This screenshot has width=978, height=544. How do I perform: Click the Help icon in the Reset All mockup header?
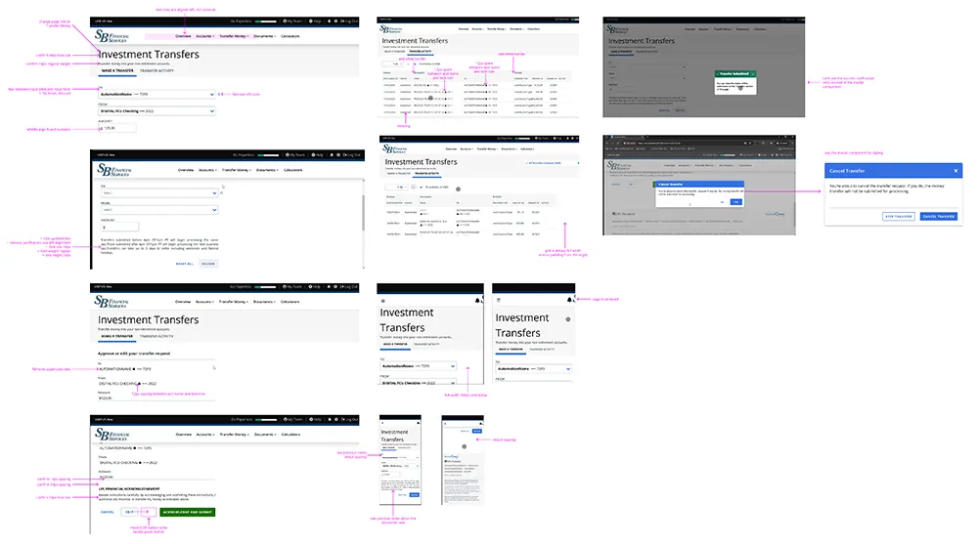click(x=313, y=155)
